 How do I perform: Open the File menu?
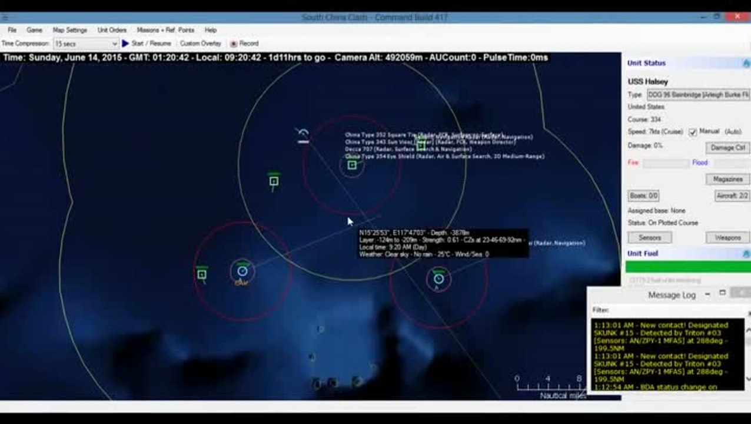pyautogui.click(x=12, y=30)
